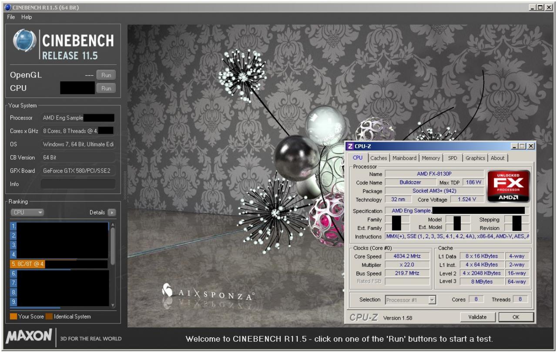Viewport: 557px width, 353px height.
Task: Click the AMD FX Unlocked processor logo
Action: tap(508, 186)
